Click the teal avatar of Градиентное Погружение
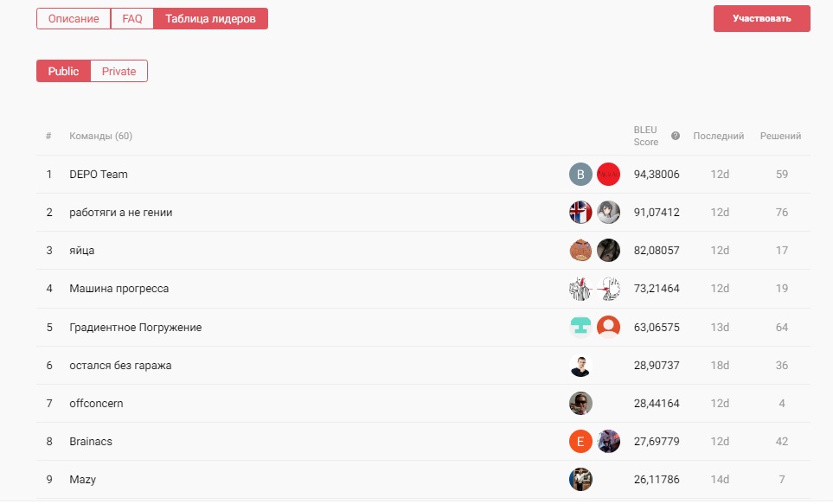 (580, 327)
